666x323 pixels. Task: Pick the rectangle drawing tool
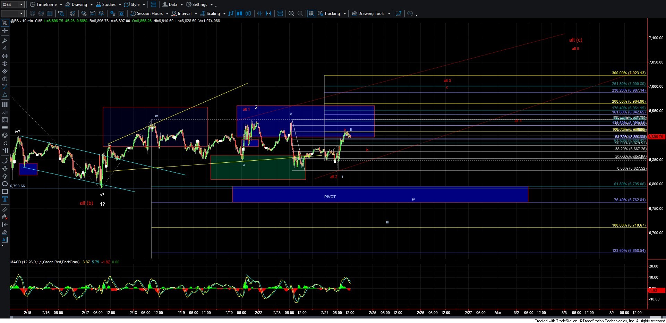click(x=5, y=192)
